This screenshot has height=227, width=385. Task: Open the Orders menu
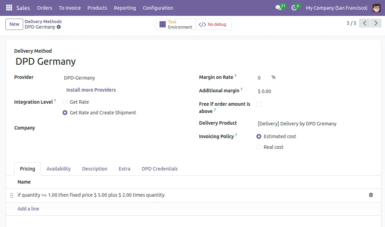[45, 8]
